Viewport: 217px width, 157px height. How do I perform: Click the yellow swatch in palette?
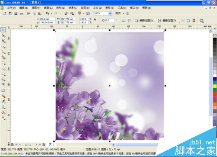[x=215, y=86]
